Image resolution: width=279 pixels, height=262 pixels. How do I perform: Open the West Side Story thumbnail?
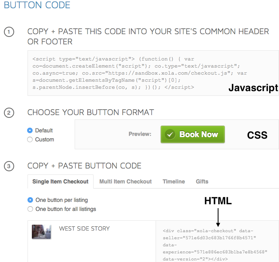coord(42,232)
